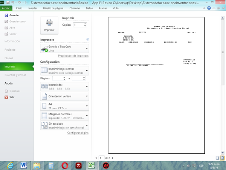This screenshot has height=170, width=226.
Task: Open the Imprimir hojas activas dropdown
Action: tap(64, 71)
